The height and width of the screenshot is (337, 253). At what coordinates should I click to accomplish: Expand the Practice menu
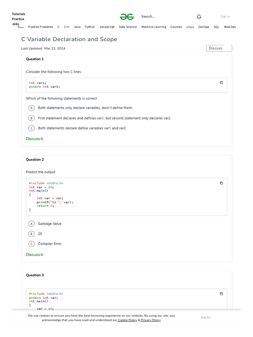click(x=18, y=19)
